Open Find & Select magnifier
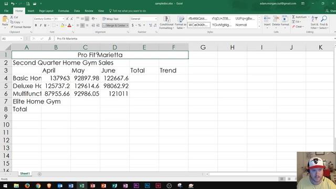Image resolution: width=336 pixels, height=189 pixels. click(x=324, y=22)
